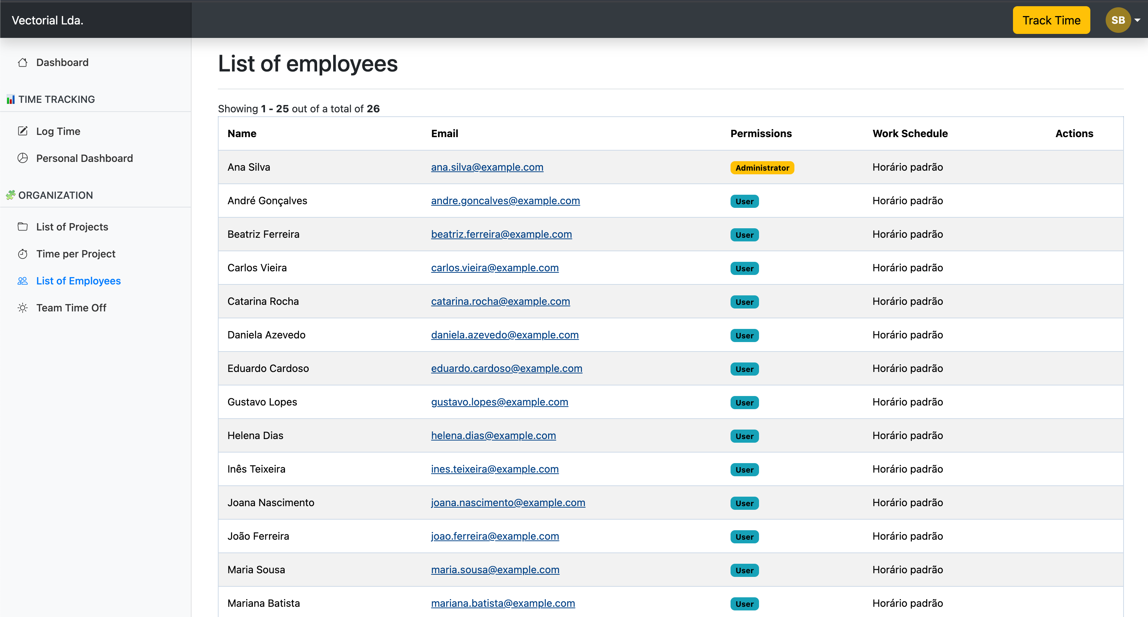
Task: Click the User badge for Helena Dias
Action: pos(744,436)
